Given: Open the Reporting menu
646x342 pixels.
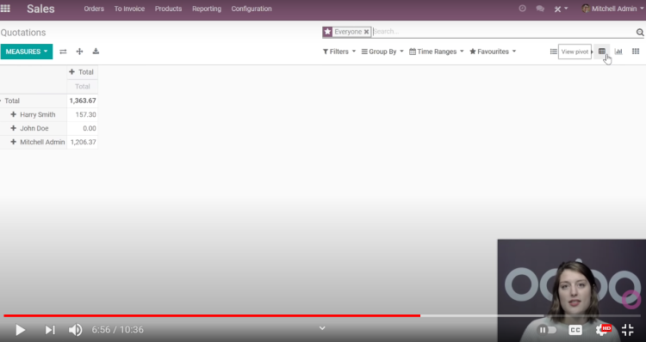Looking at the screenshot, I should (x=207, y=9).
